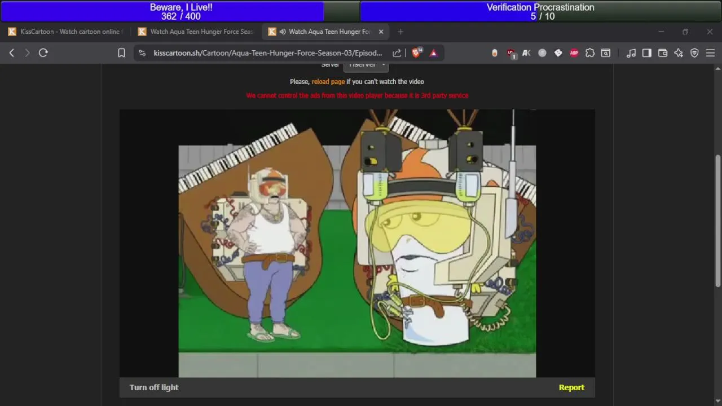Click the kisscartoon.sh URL address field

point(268,53)
